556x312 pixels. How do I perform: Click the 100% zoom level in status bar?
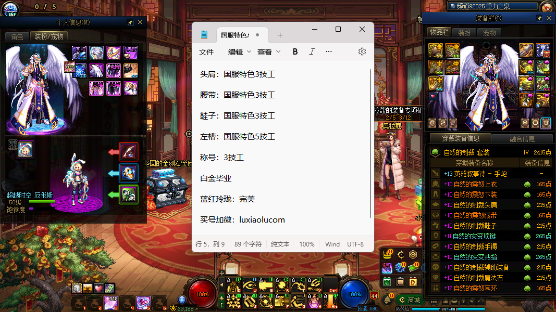tap(307, 244)
